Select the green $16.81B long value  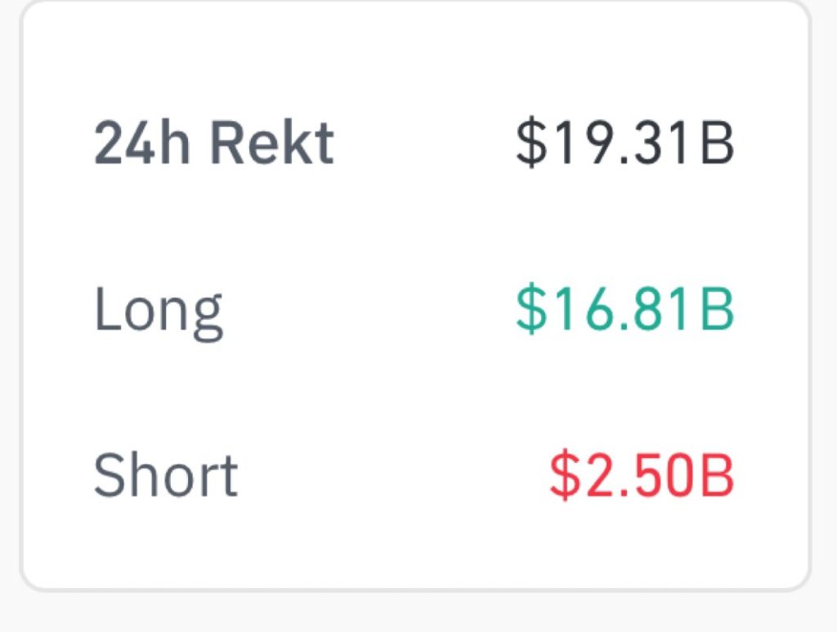(x=625, y=310)
